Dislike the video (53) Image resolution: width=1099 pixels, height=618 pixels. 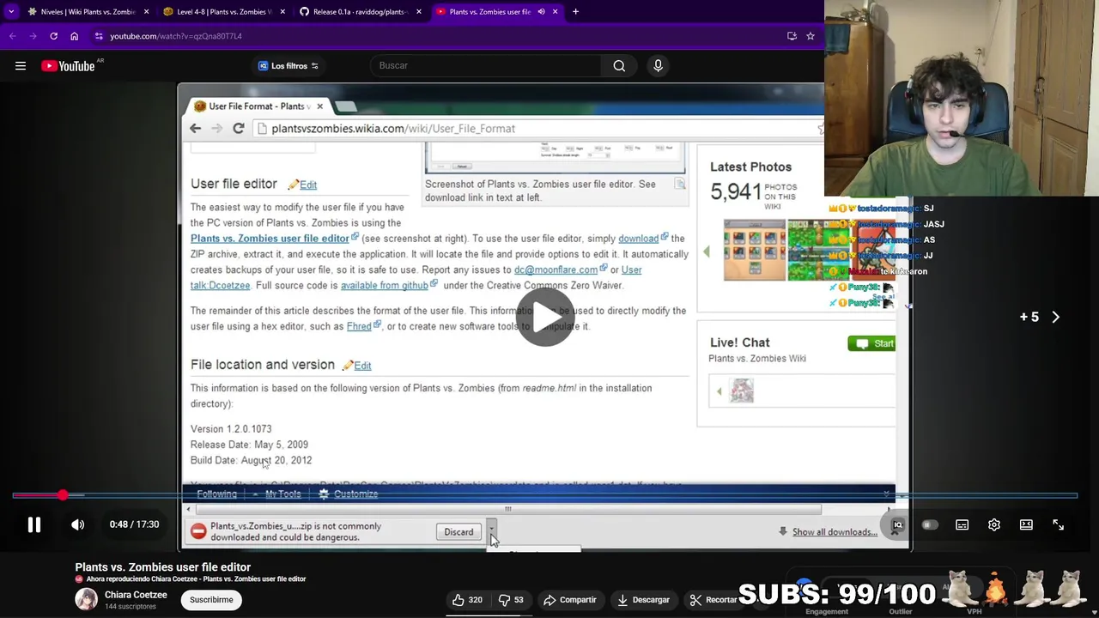point(512,600)
